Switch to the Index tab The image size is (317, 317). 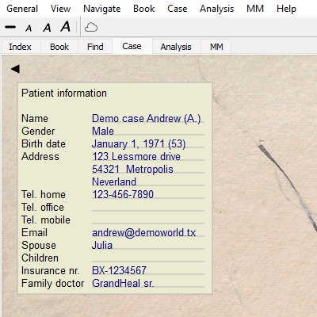pos(21,47)
